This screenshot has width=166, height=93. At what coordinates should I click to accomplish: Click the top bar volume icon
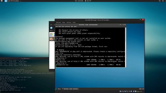(x=160, y=1)
